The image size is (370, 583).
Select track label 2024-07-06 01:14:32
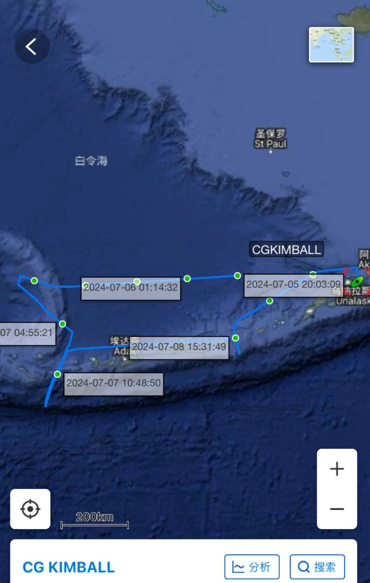click(x=131, y=288)
